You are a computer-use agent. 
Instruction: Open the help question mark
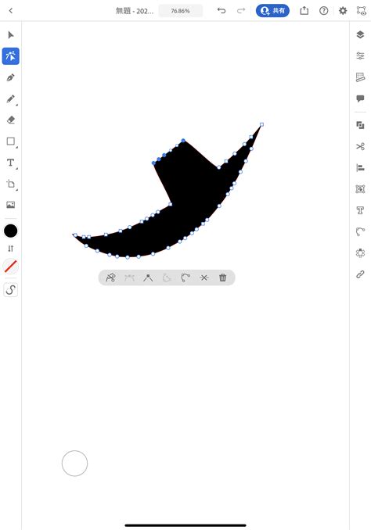(x=323, y=11)
